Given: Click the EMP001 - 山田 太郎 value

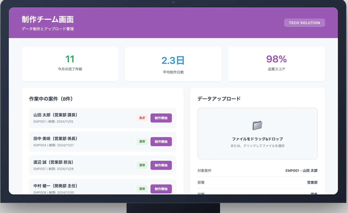Looking at the screenshot, I should [302, 171].
